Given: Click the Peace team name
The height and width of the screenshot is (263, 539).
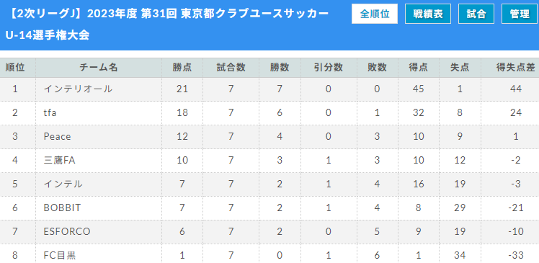Looking at the screenshot, I should [x=57, y=136].
